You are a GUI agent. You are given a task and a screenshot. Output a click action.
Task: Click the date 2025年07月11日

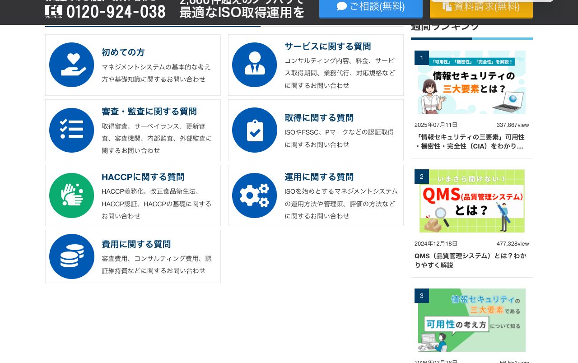436,125
